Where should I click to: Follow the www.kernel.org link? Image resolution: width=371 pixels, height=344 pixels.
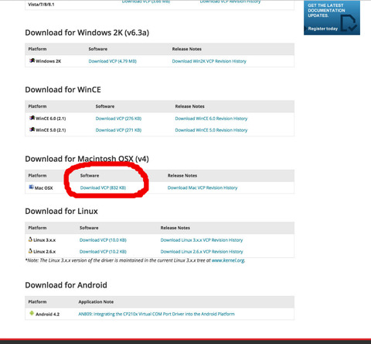click(x=228, y=260)
